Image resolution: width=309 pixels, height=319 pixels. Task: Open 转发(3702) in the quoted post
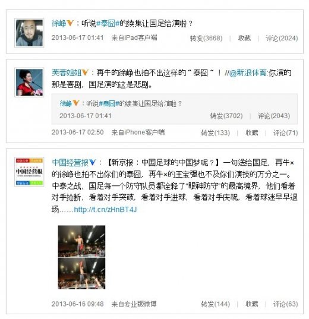pyautogui.click(x=226, y=116)
